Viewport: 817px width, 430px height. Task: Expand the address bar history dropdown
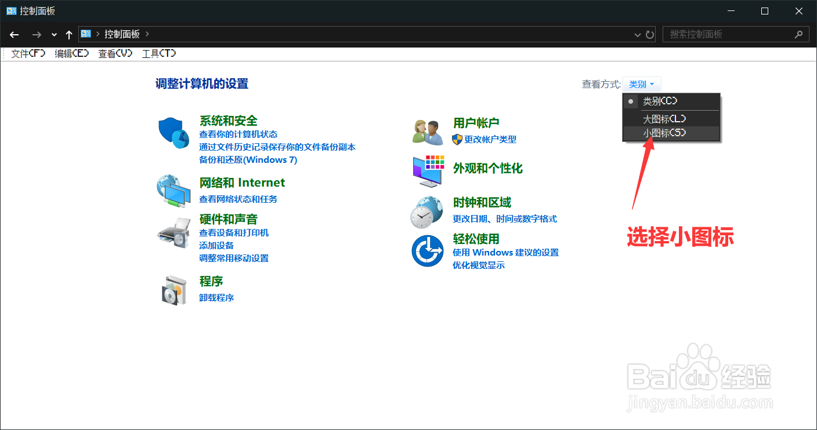pos(638,35)
